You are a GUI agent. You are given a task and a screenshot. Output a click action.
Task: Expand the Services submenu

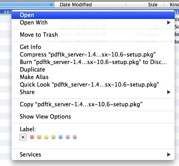[x=93, y=155]
